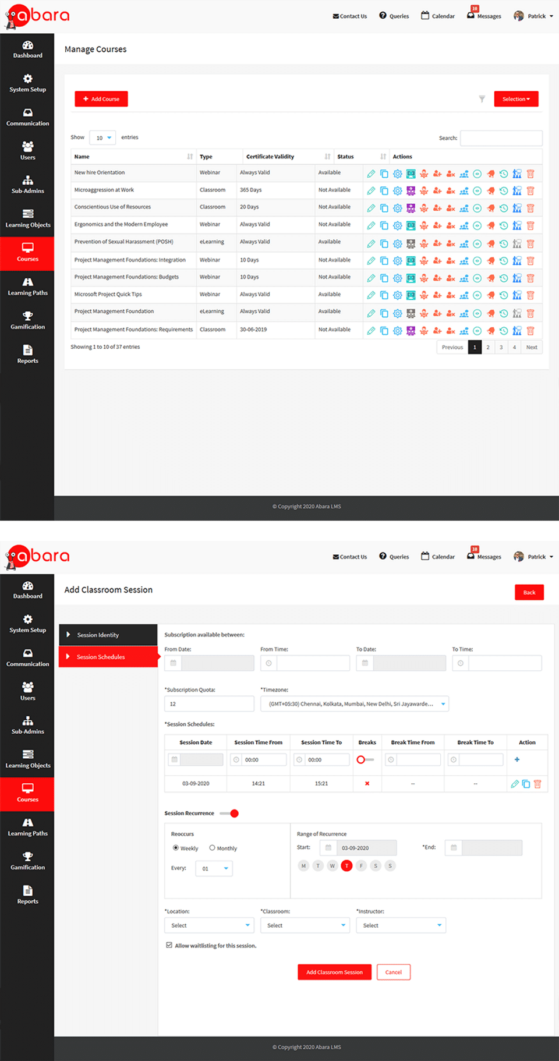This screenshot has width=559, height=1061.
Task: Open Learning Objects in Manage Courses sidebar
Action: [27, 220]
